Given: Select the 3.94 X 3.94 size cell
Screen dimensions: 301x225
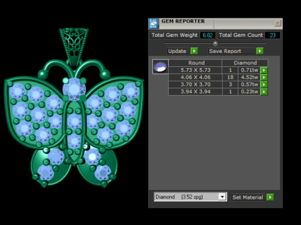Looking at the screenshot, I should coord(195,92).
